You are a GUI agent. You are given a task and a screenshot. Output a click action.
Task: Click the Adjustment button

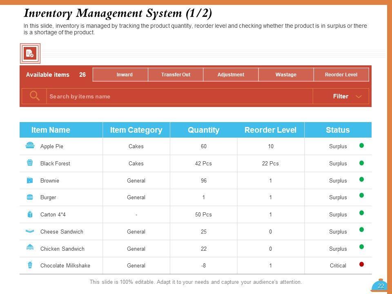[231, 75]
